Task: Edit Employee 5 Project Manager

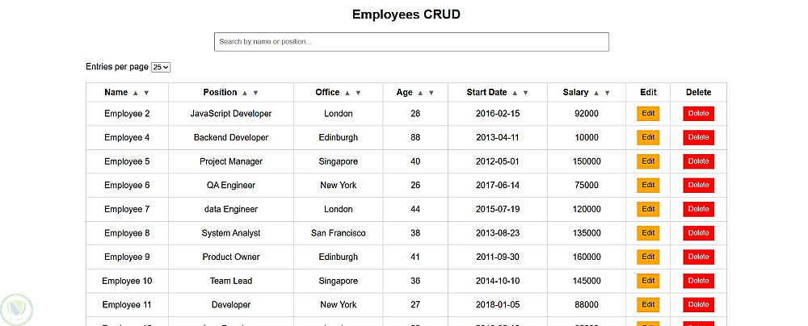Action: (x=648, y=161)
